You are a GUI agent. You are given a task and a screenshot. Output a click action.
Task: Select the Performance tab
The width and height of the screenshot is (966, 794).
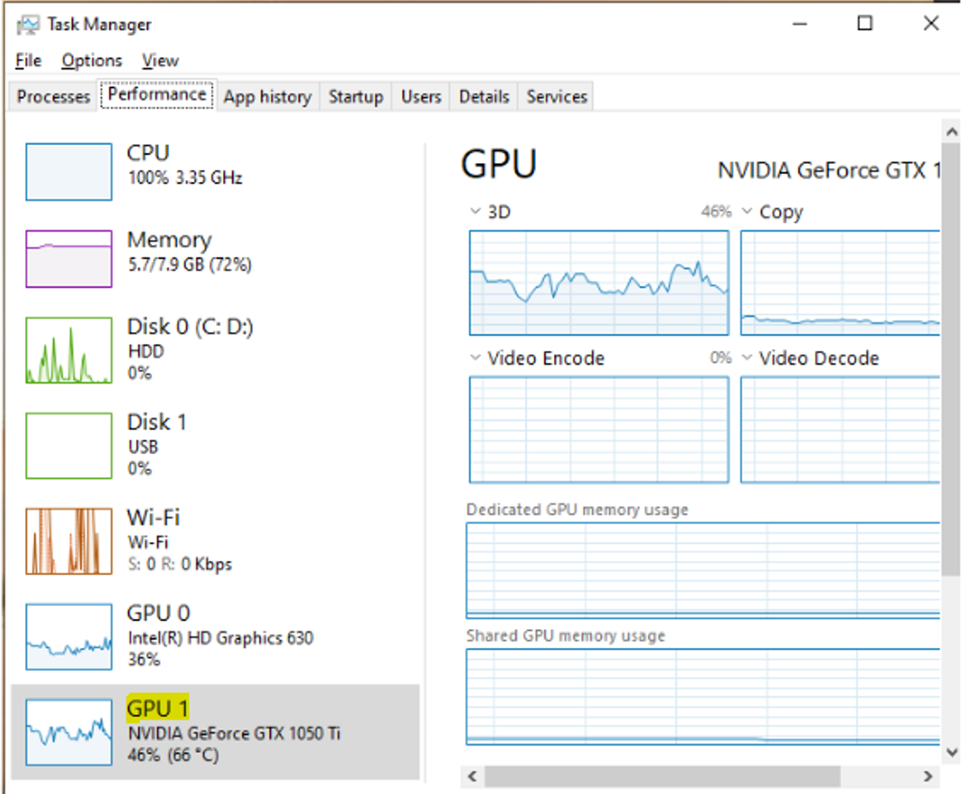pyautogui.click(x=157, y=95)
